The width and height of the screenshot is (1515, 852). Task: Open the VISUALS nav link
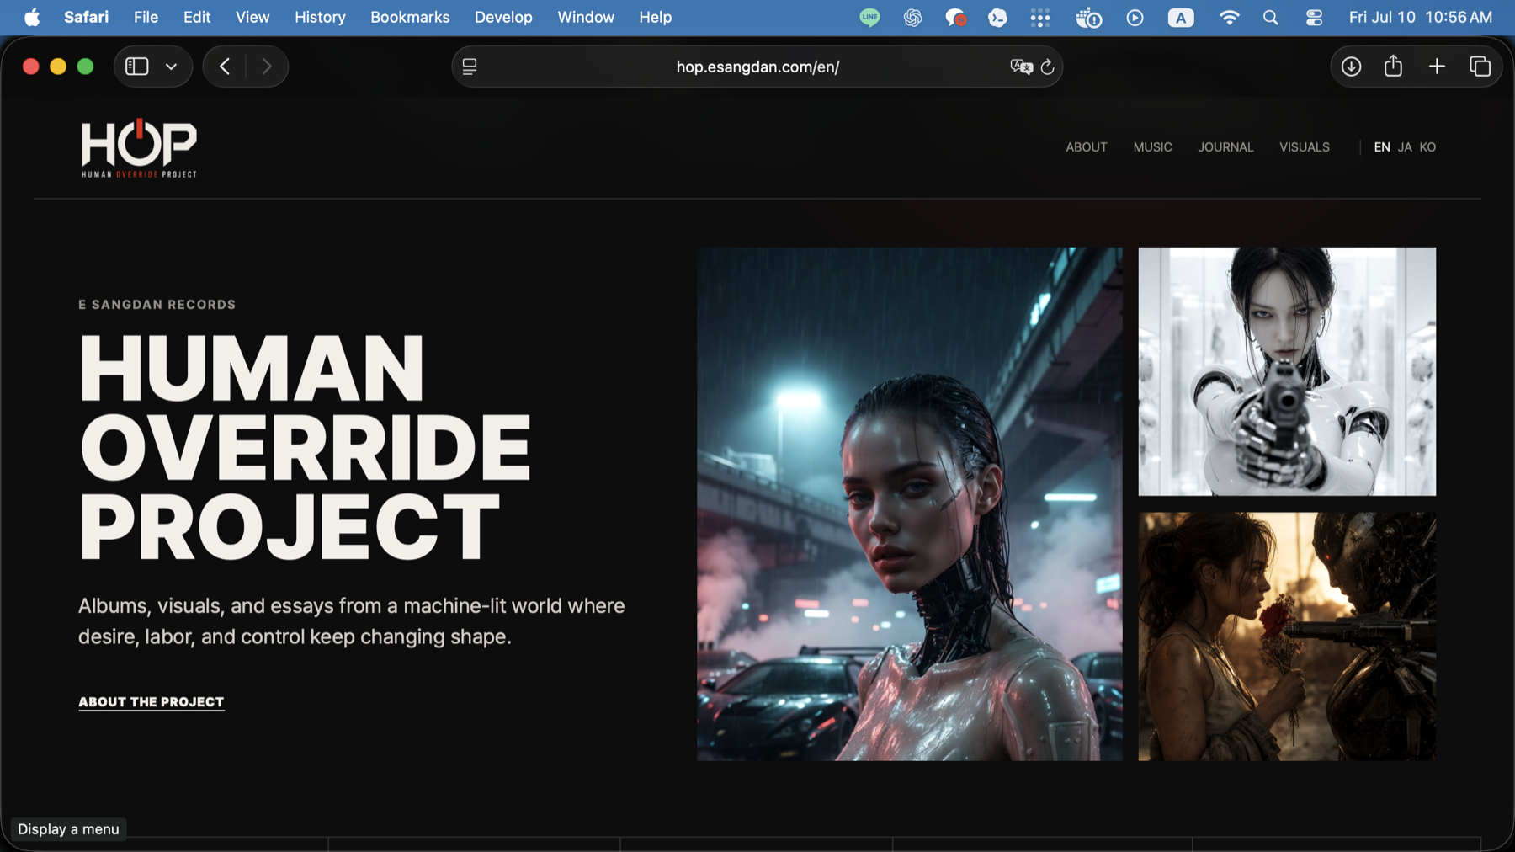[1304, 147]
